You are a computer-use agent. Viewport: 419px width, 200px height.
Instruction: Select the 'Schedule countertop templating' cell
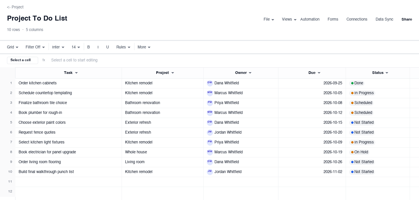coord(69,93)
